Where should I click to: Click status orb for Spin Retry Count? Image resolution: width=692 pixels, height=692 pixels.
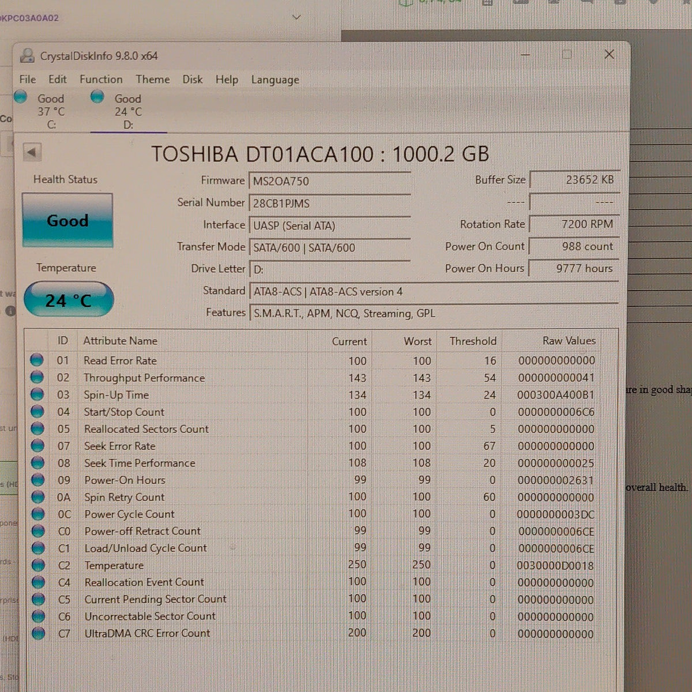(38, 497)
